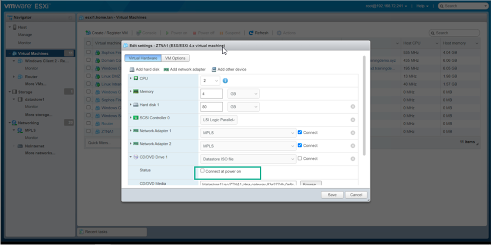The width and height of the screenshot is (491, 245).
Task: Click the Console toolbar icon
Action: [x=139, y=33]
